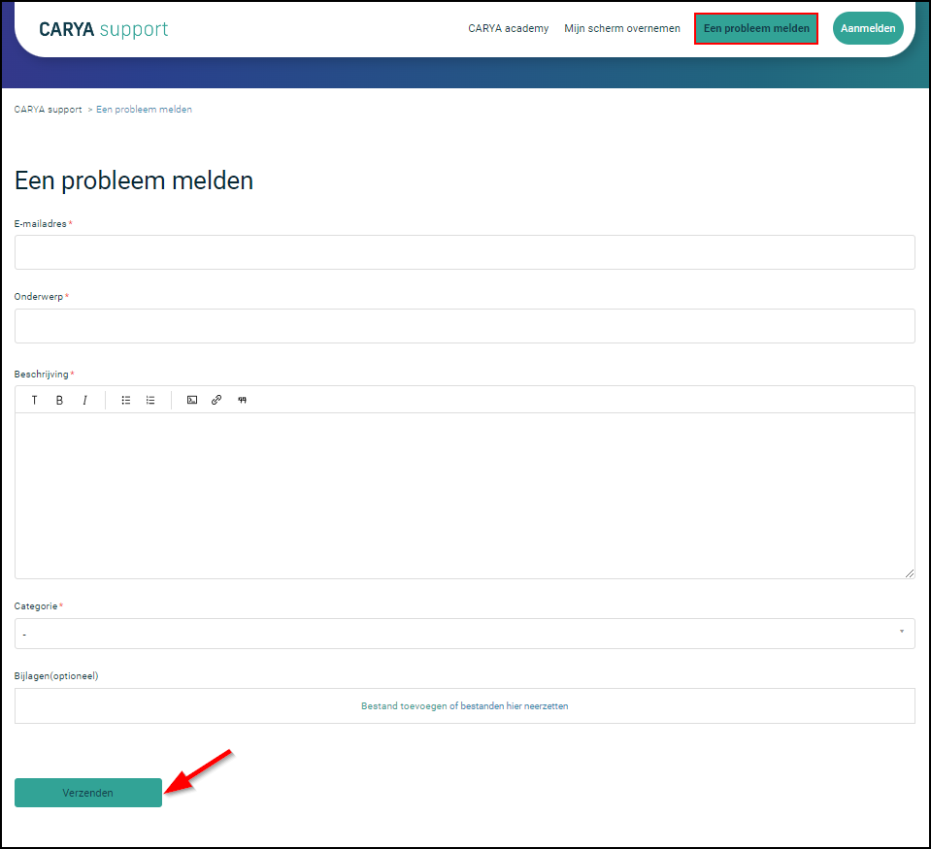Image resolution: width=931 pixels, height=849 pixels.
Task: Insert a block quote
Action: coord(242,400)
